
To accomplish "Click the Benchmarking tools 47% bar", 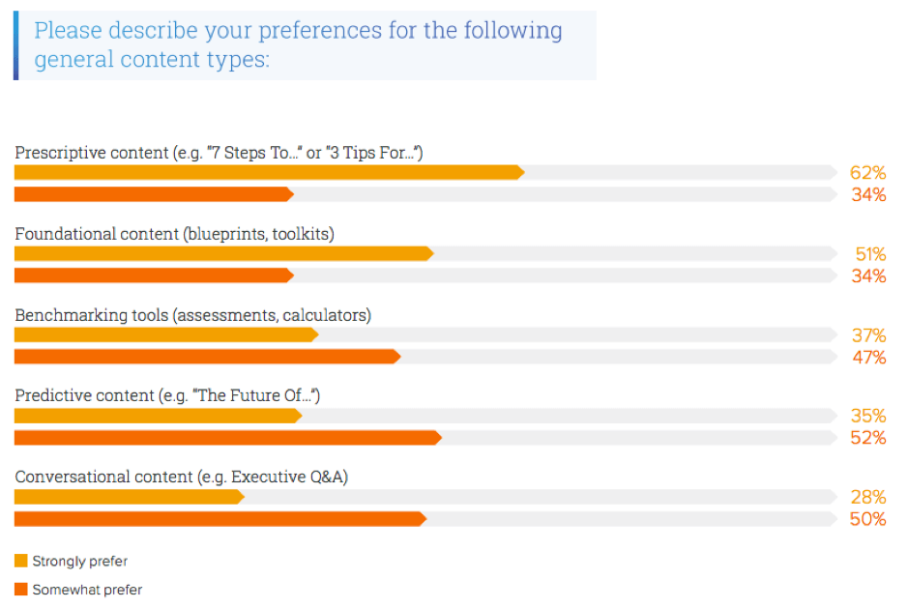I will tap(207, 357).
